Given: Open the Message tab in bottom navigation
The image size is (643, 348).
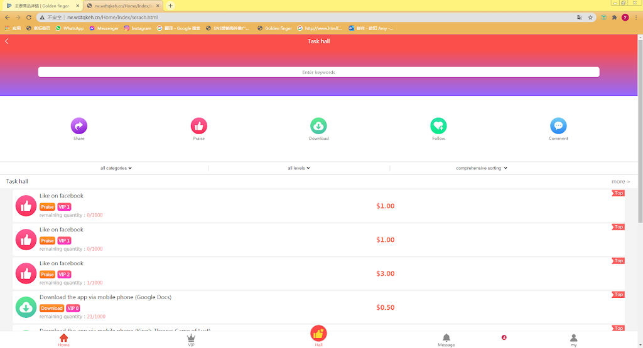Looking at the screenshot, I should pyautogui.click(x=446, y=340).
